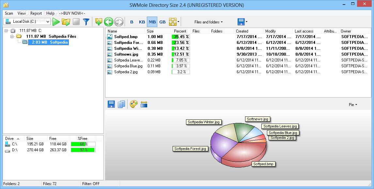374x189 pixels.
Task: Maximize the SWMole Directory Size window
Action: tap(353, 4)
